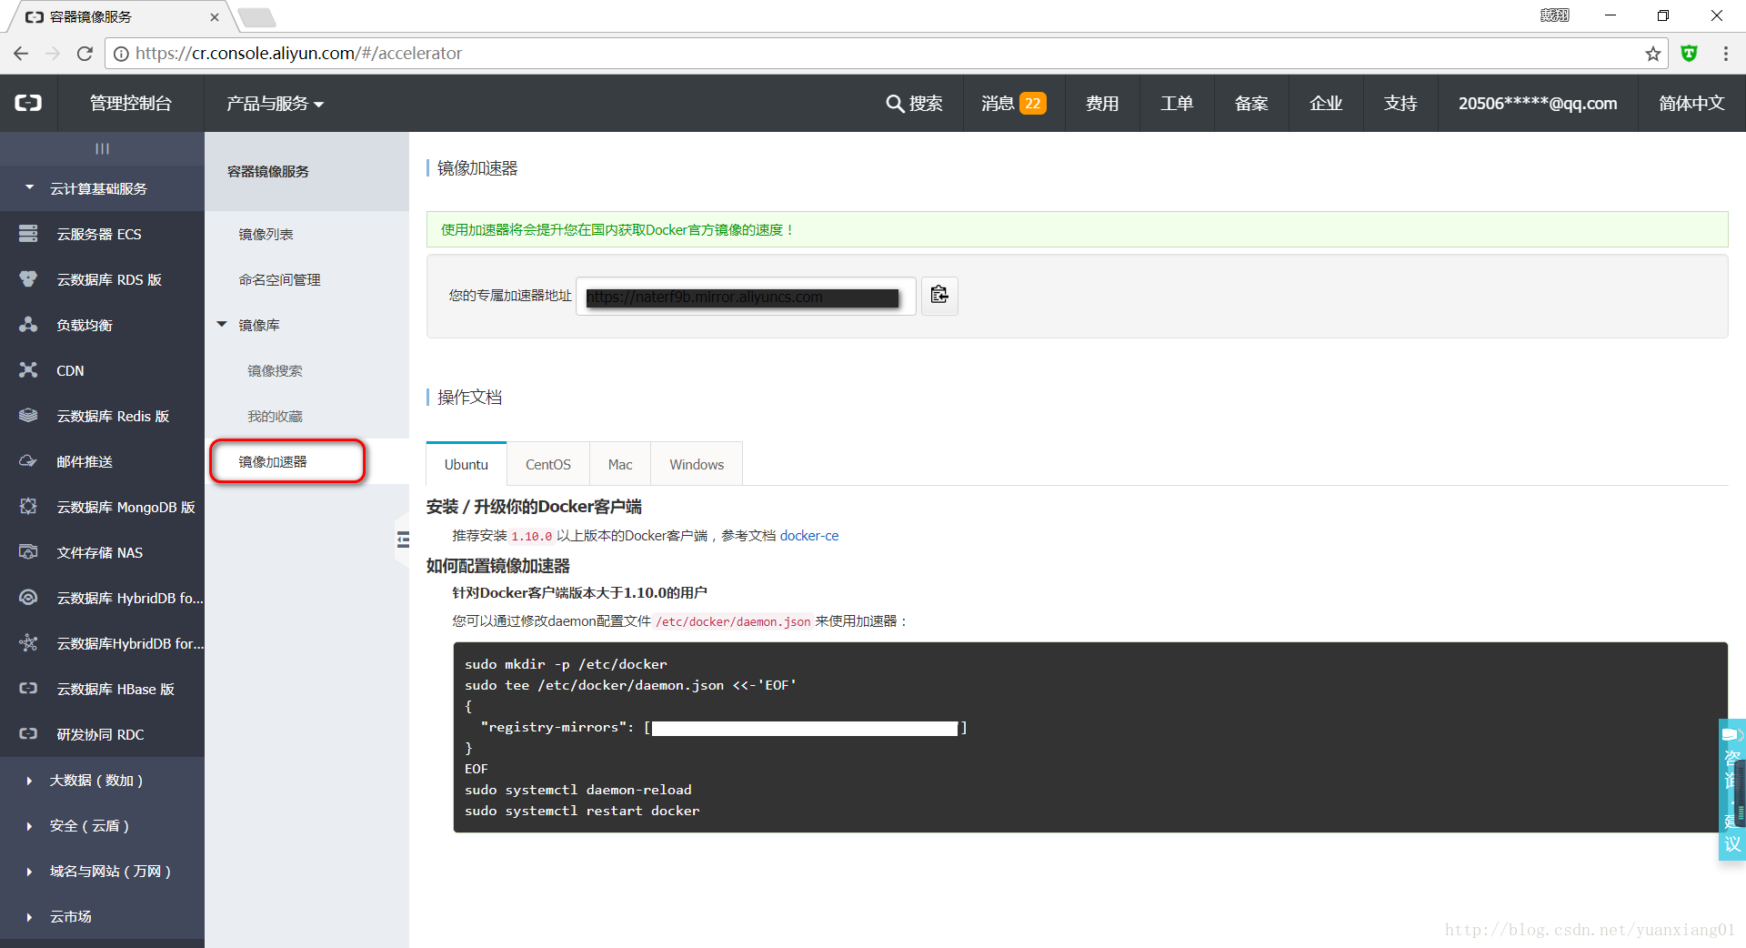Image resolution: width=1746 pixels, height=948 pixels.
Task: Open 备案 in top navigation
Action: pos(1251,104)
